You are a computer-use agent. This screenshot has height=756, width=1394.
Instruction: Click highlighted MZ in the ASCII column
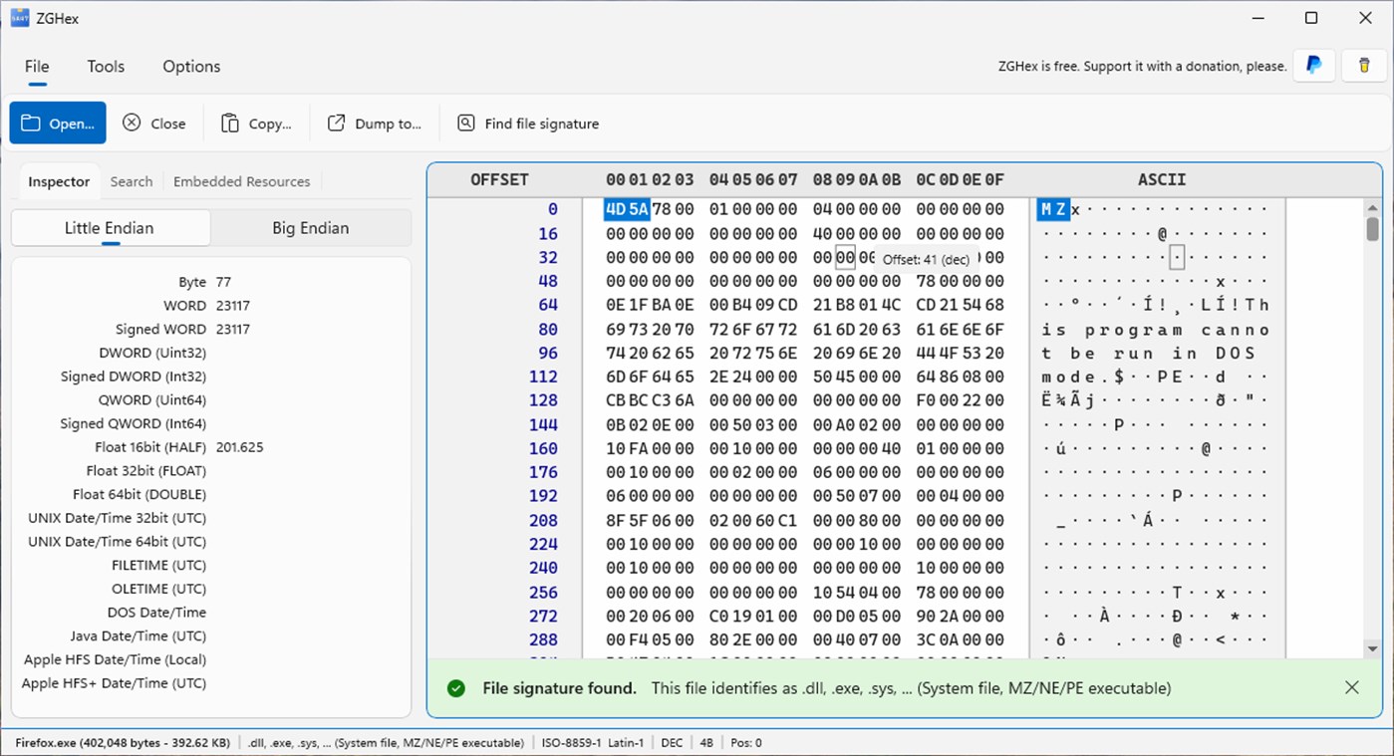click(1053, 209)
